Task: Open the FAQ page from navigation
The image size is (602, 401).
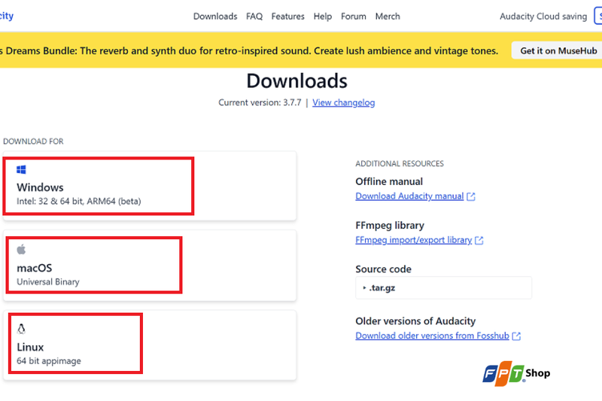Action: [254, 17]
